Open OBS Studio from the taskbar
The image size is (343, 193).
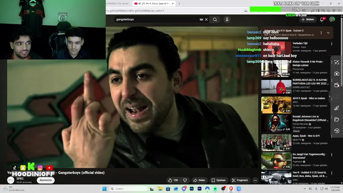[223, 189]
